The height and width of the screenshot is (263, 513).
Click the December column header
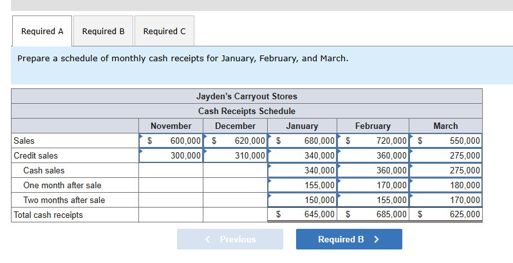tap(235, 126)
